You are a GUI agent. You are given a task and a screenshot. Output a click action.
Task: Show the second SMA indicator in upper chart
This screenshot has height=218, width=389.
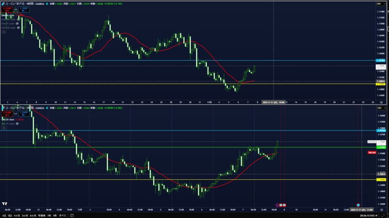point(18,19)
